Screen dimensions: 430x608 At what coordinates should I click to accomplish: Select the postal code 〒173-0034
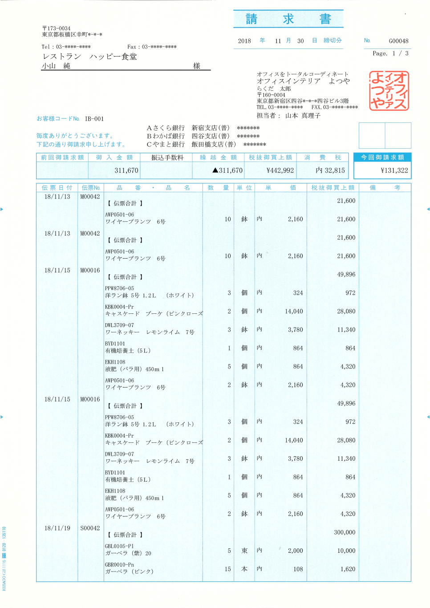tap(57, 28)
